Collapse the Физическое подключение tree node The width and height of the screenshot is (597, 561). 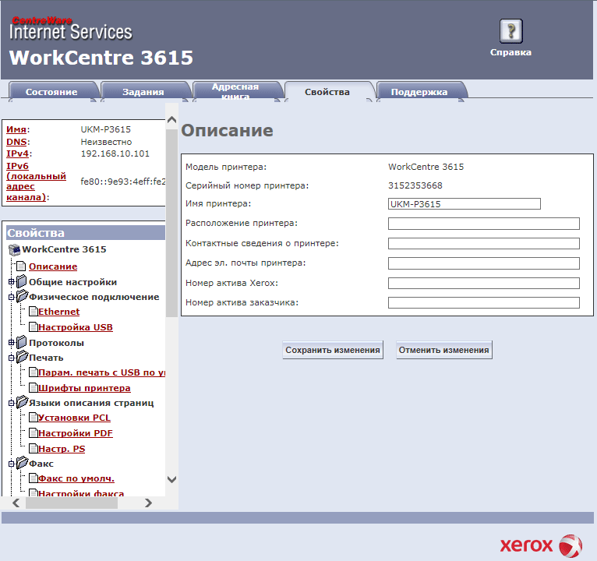tap(12, 297)
